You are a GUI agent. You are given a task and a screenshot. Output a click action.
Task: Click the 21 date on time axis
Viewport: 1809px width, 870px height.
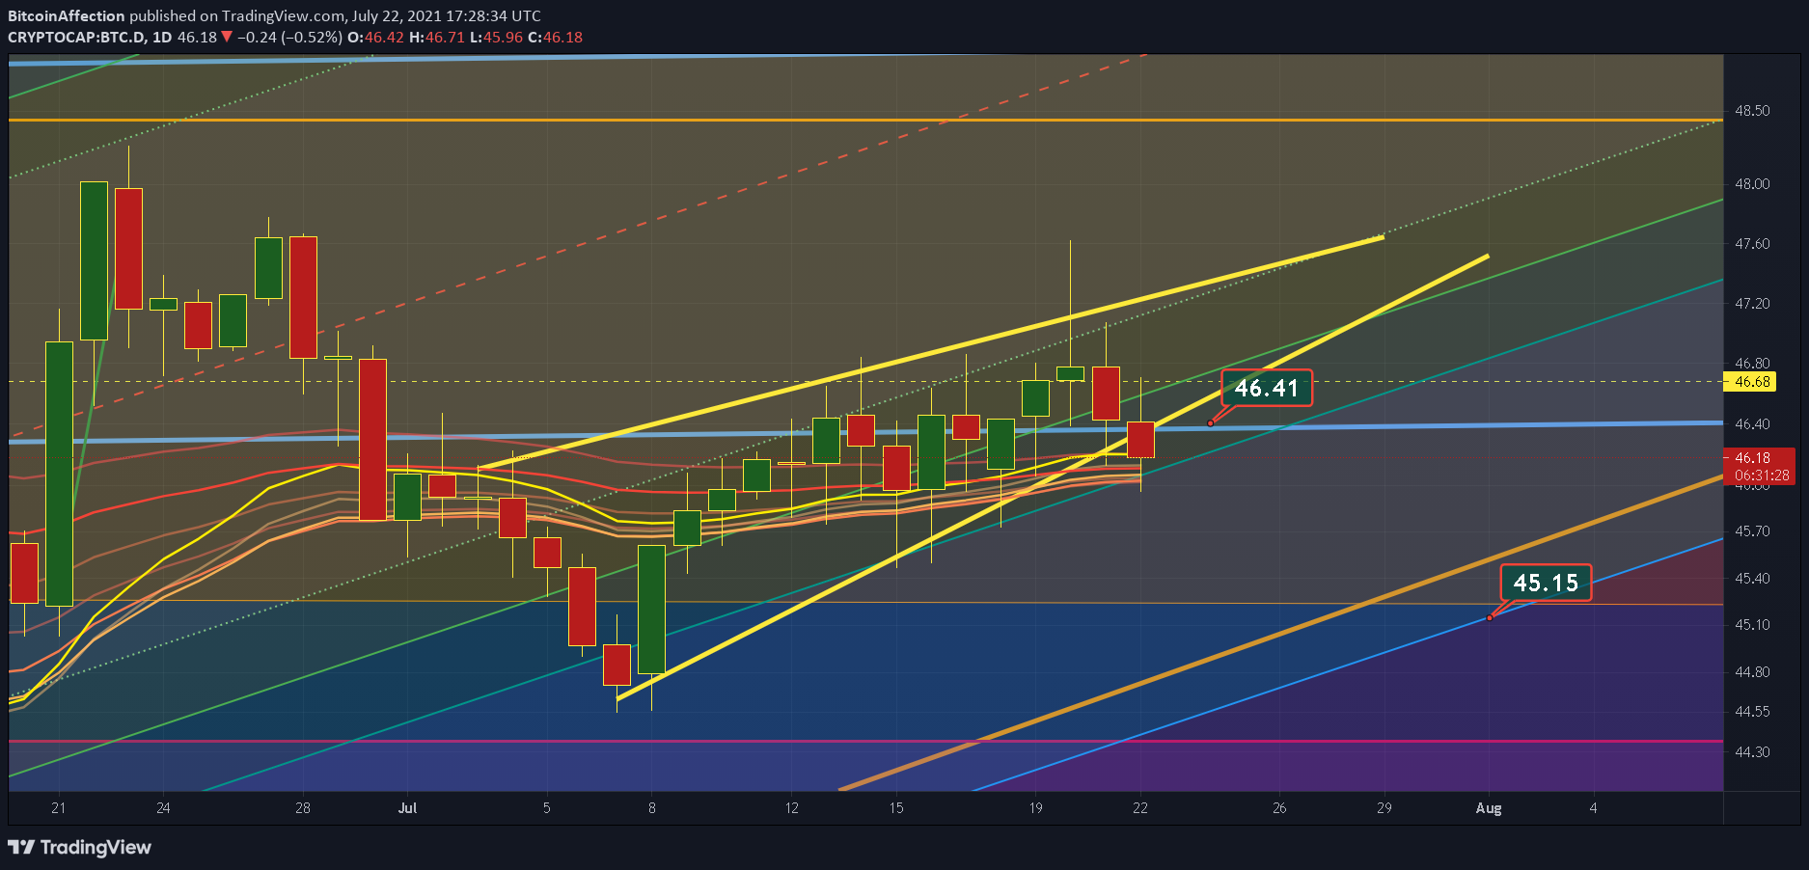[x=59, y=808]
